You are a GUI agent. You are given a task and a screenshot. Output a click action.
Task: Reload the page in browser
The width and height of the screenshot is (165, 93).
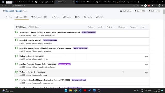click(9, 6)
